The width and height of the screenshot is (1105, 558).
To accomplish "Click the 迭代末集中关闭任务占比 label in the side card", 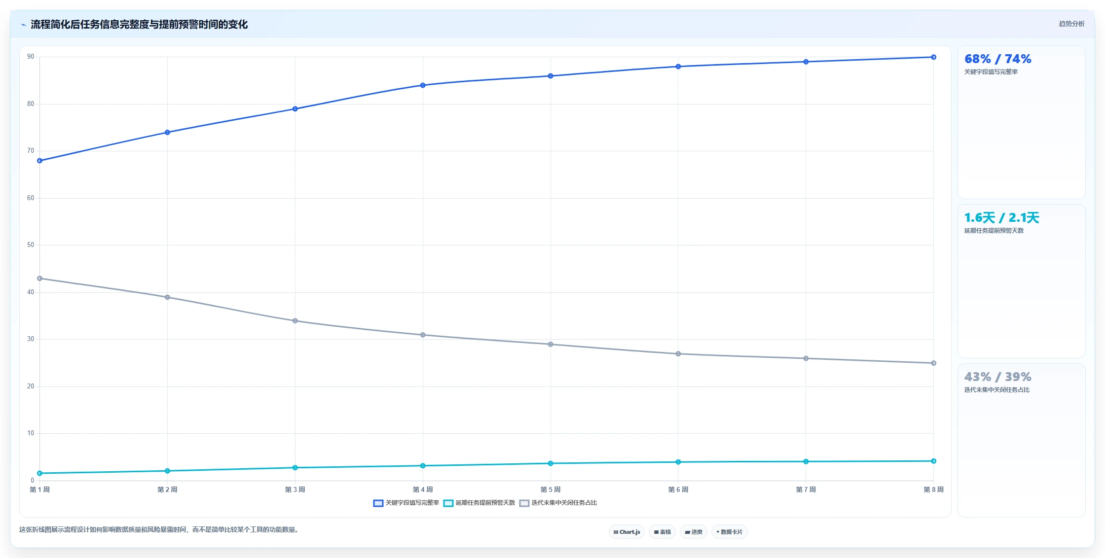I will [997, 390].
